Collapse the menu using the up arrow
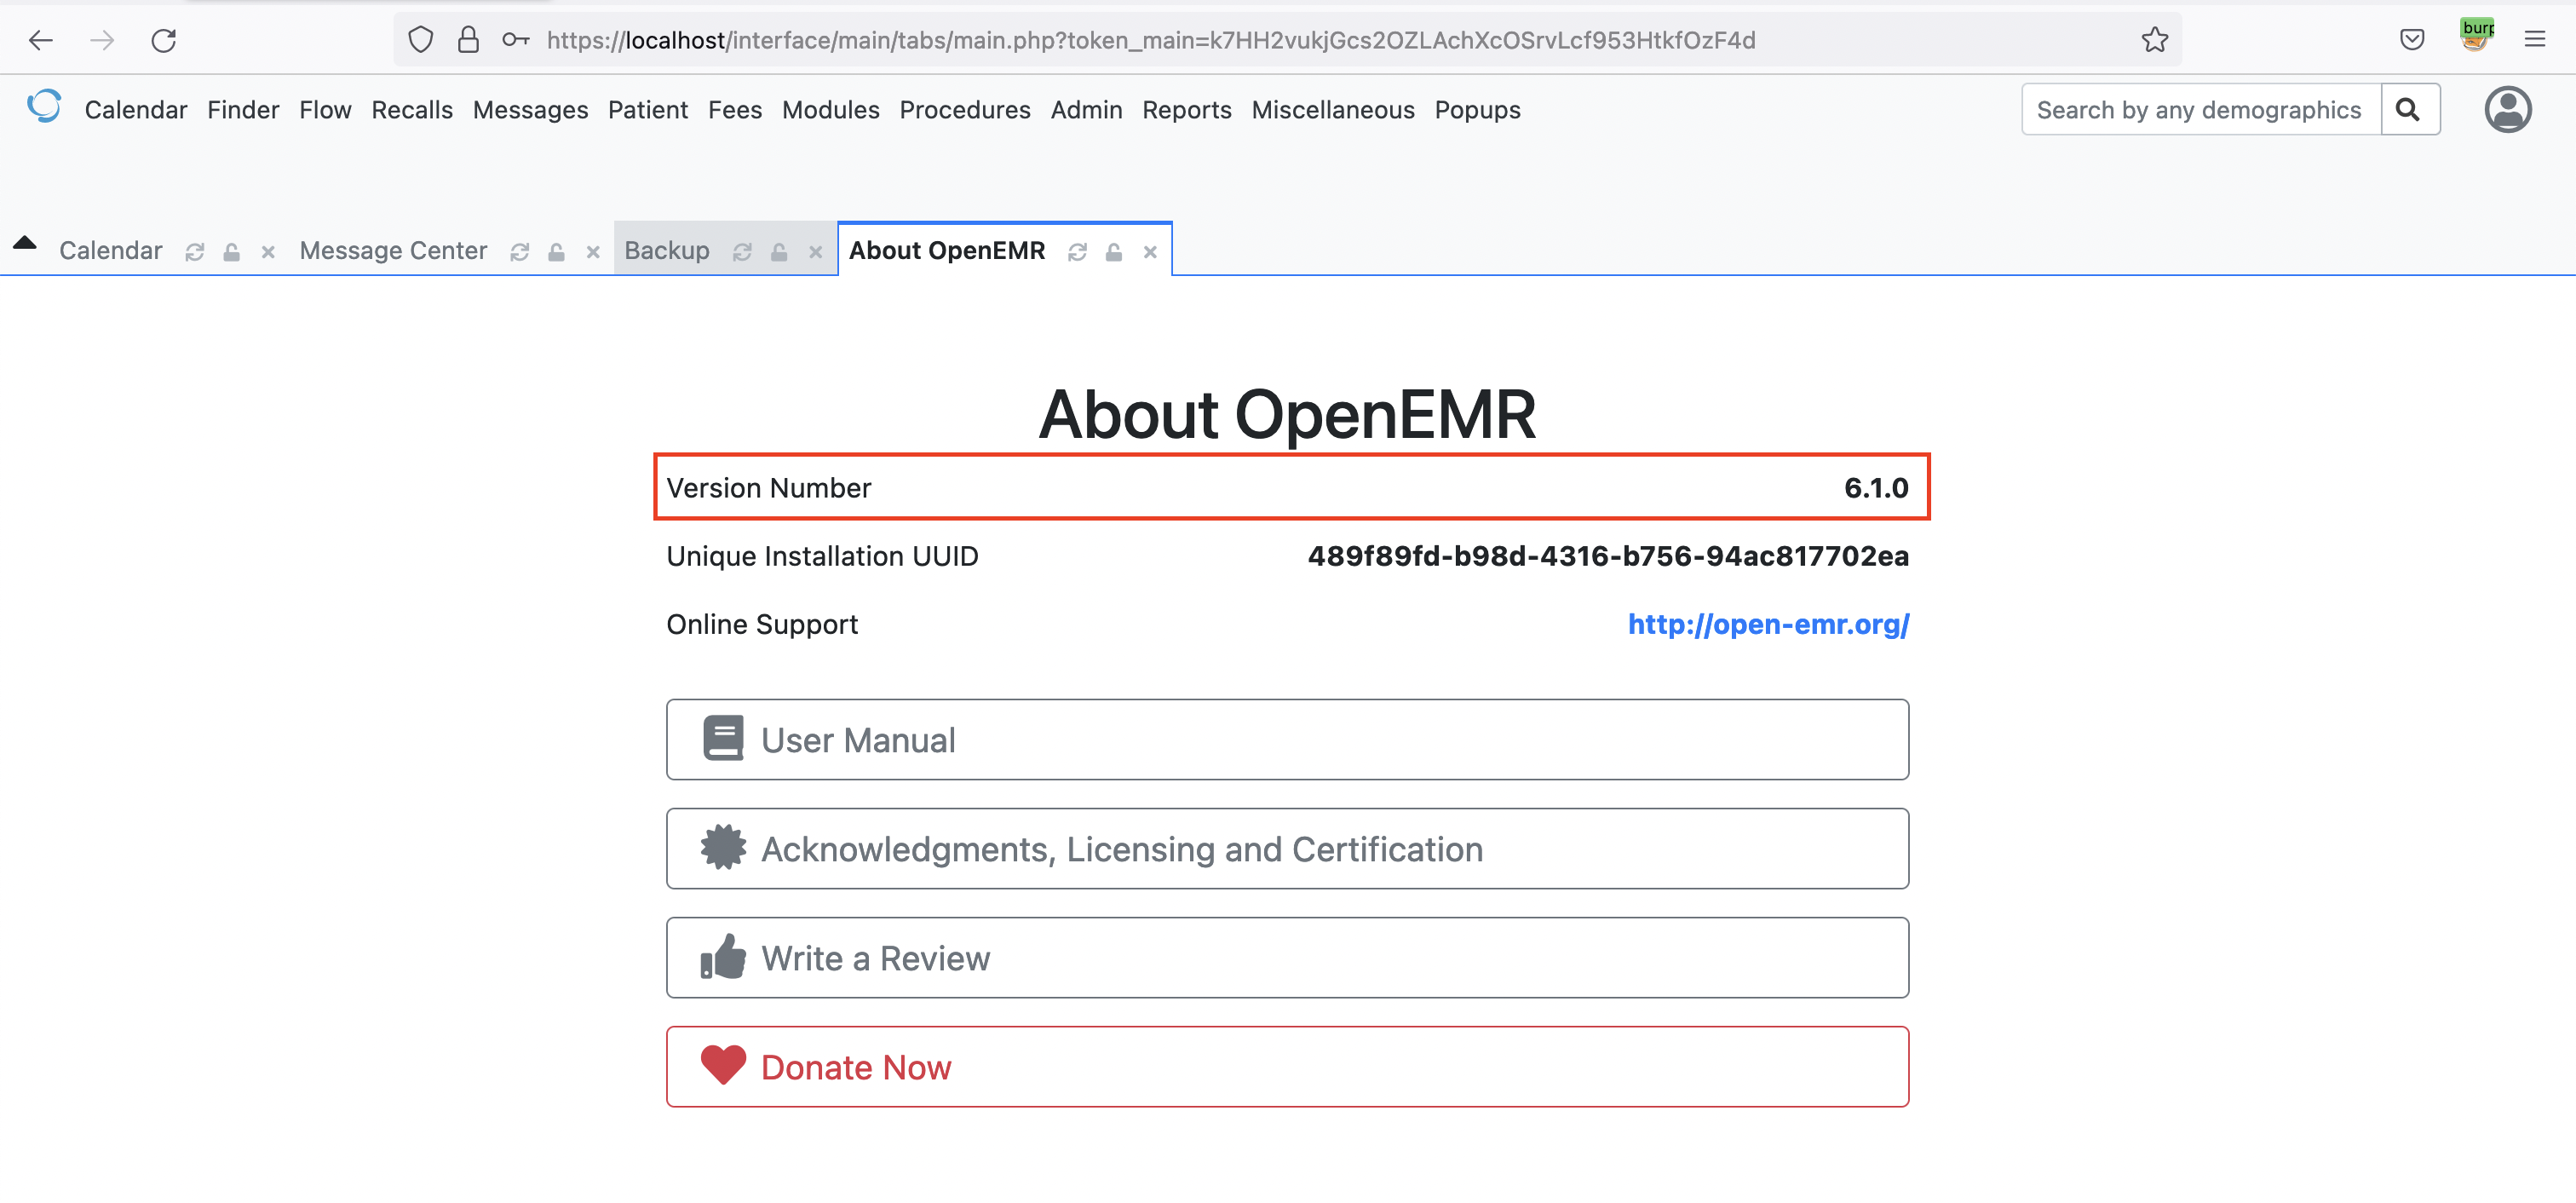The width and height of the screenshot is (2576, 1203). (x=25, y=243)
